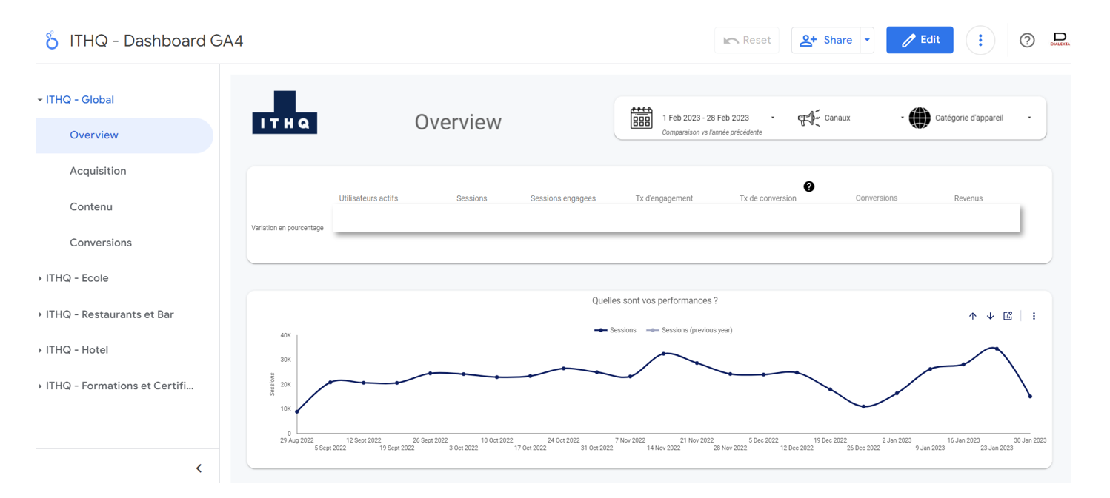Open the Share button dropdown arrow
1110x498 pixels.
click(866, 41)
